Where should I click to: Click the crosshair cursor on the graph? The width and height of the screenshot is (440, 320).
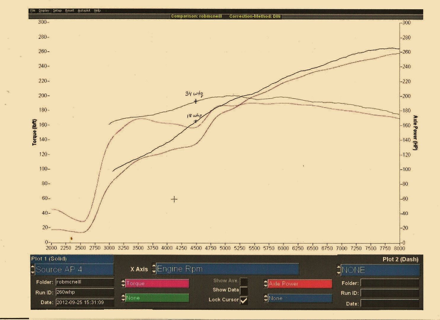(x=174, y=199)
